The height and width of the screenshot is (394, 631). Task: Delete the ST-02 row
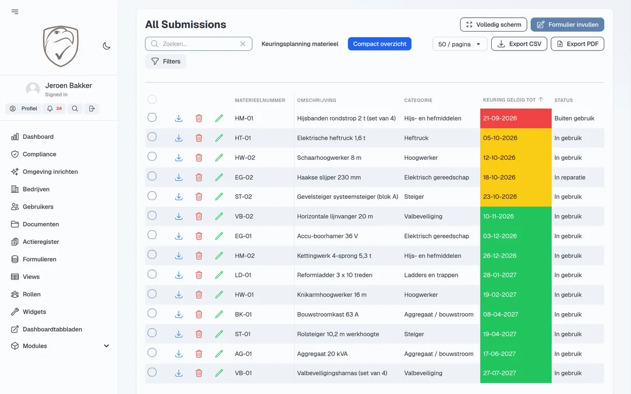[x=199, y=197]
